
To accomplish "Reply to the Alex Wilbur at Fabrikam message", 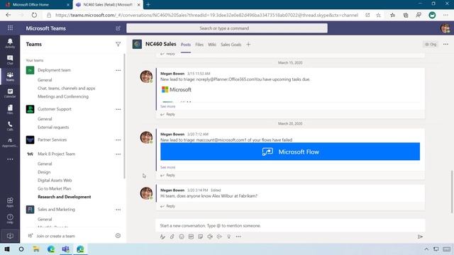I will pos(167,206).
